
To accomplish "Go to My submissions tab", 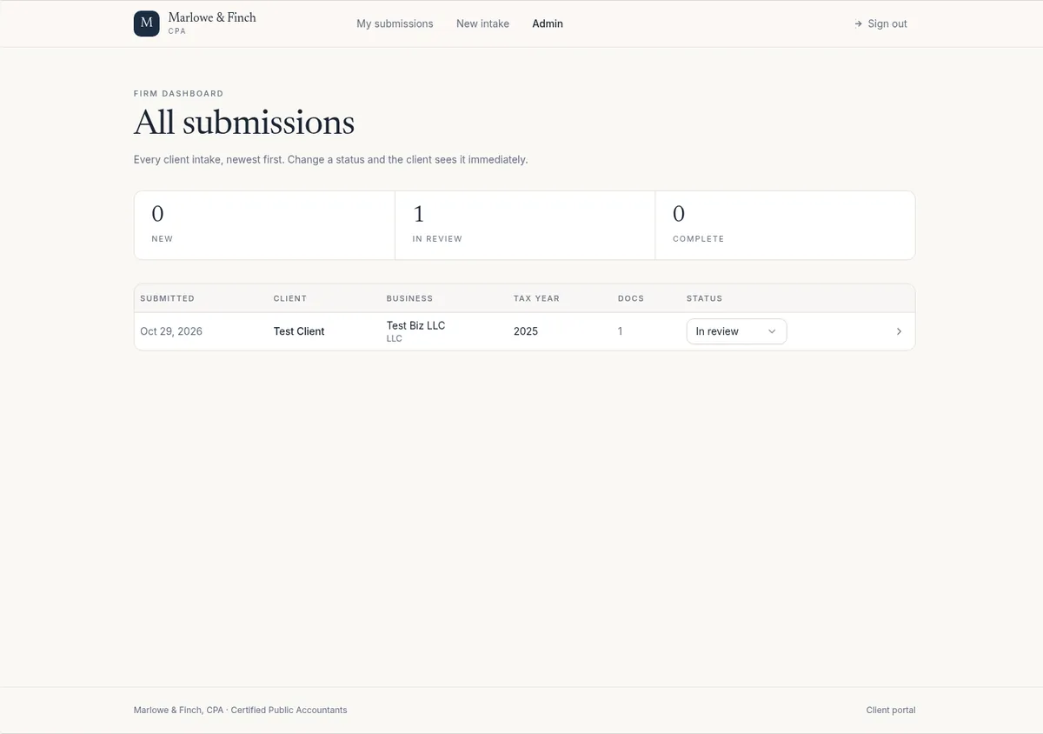I will pyautogui.click(x=395, y=23).
